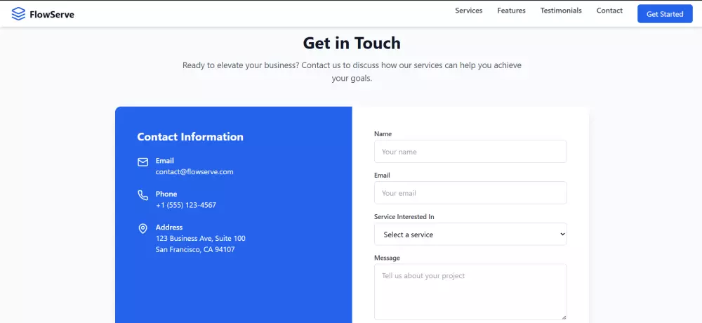702x323 pixels.
Task: Focus the Your email input field
Action: (470, 192)
